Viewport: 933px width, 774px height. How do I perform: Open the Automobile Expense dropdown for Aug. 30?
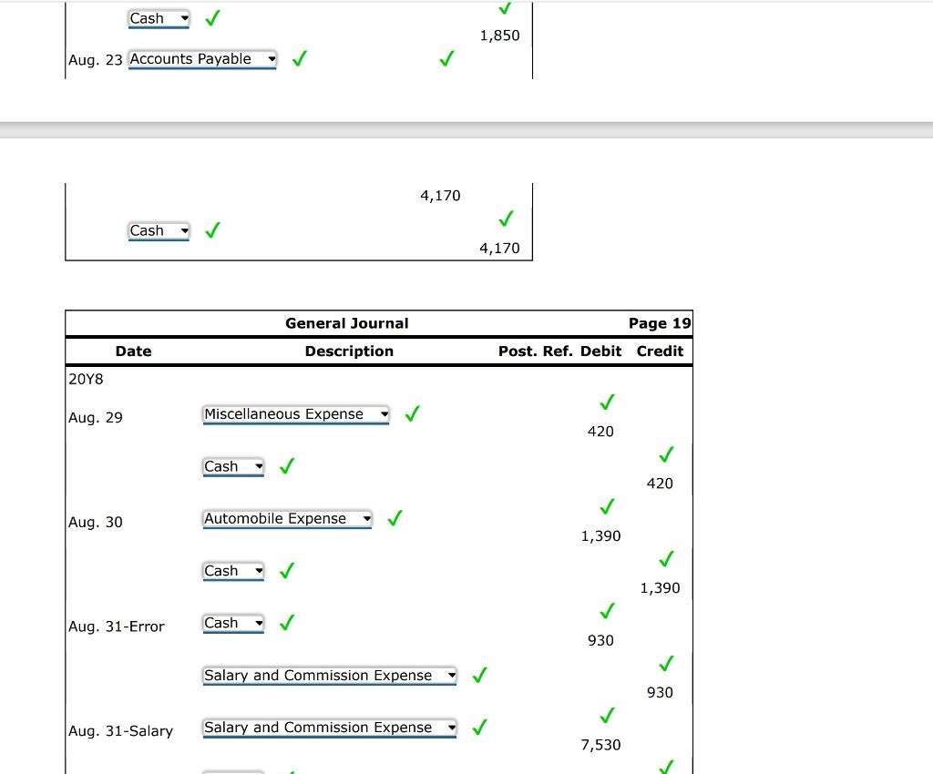tap(287, 518)
